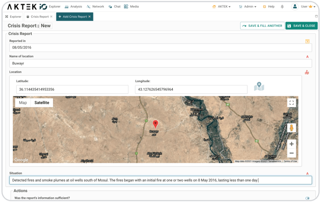Click the map locate marker icon
This screenshot has height=202, width=322.
click(x=259, y=86)
